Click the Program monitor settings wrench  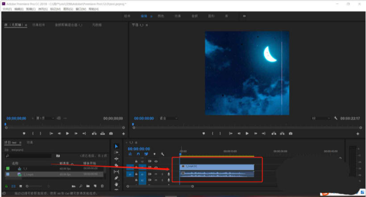[336, 118]
